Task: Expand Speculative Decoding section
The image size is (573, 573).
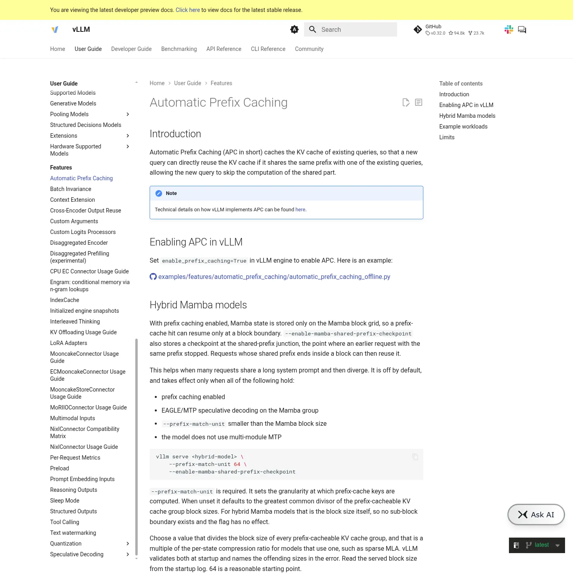Action: 128,554
